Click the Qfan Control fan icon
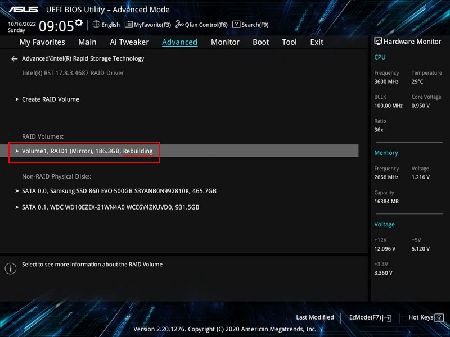This screenshot has height=337, width=450. (x=179, y=24)
